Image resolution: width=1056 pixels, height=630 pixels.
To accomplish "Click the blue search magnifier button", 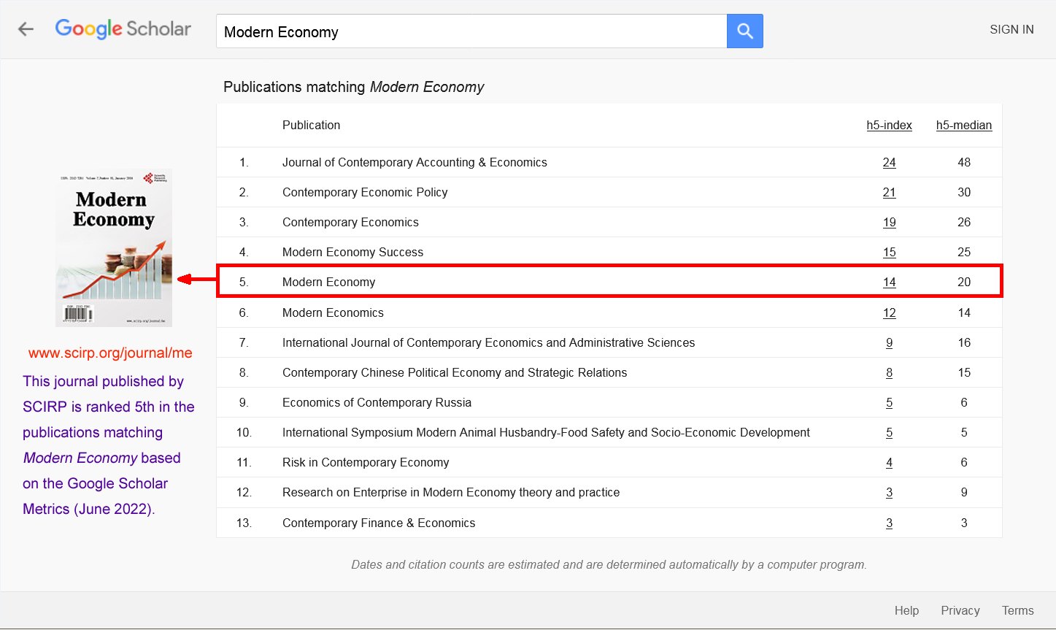I will [x=744, y=31].
